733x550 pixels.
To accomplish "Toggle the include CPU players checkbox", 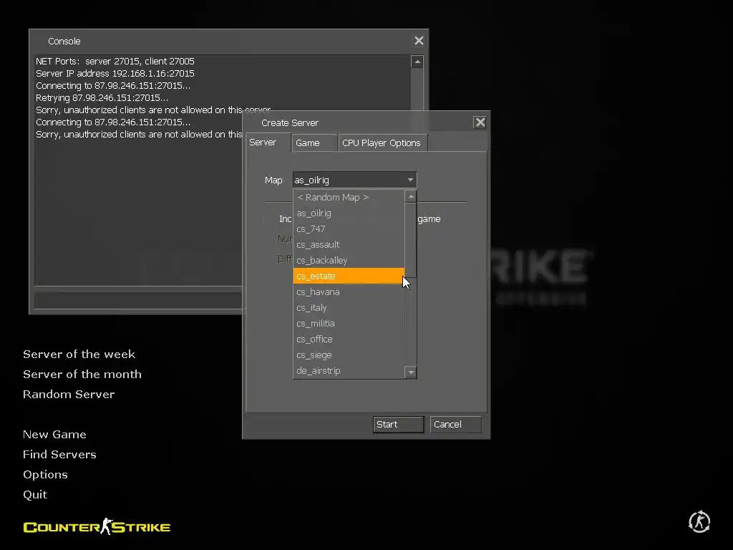I will click(x=266, y=219).
